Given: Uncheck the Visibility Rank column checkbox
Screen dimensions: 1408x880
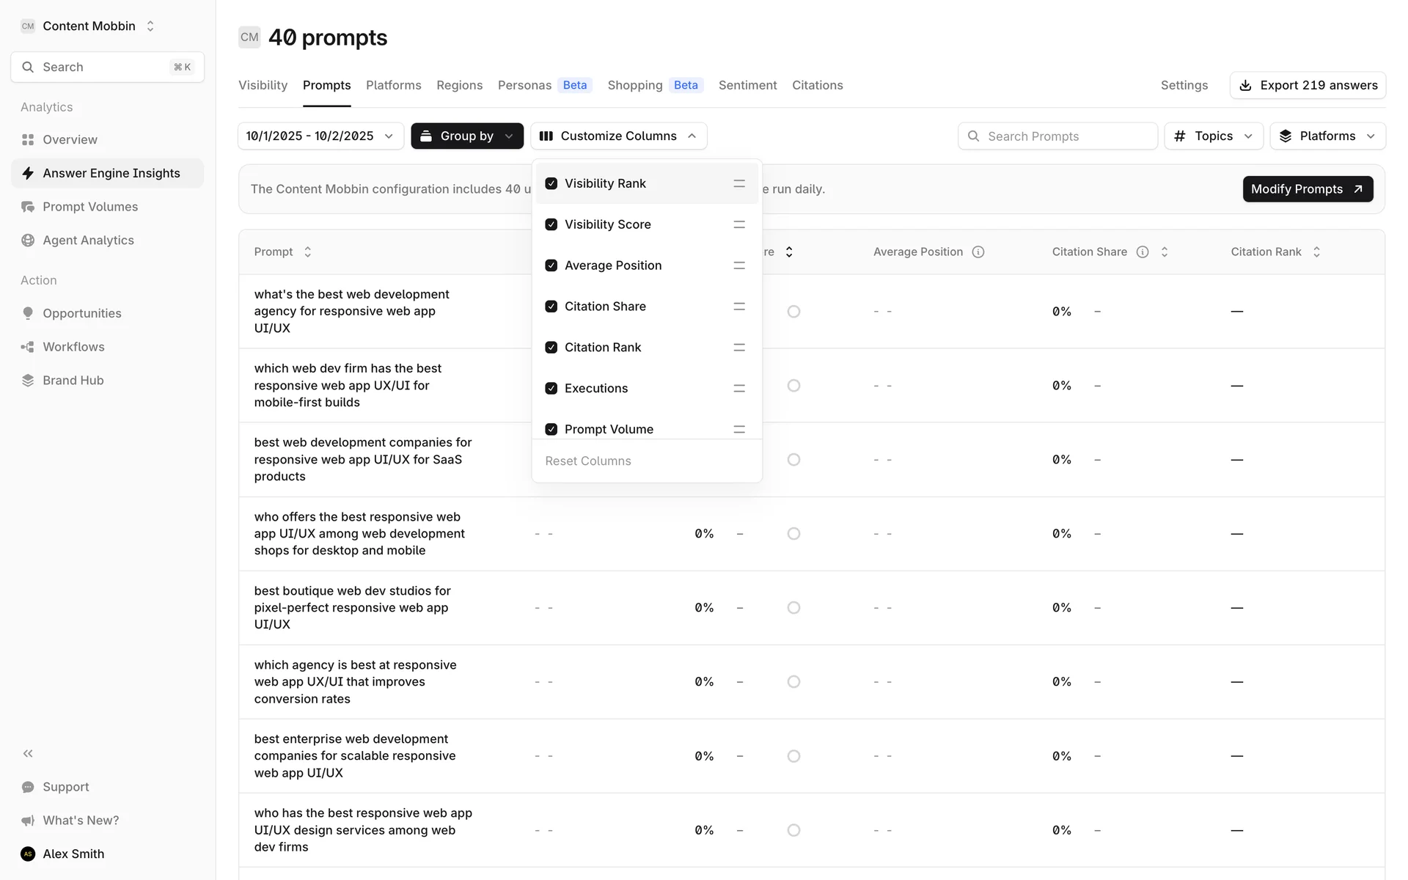Looking at the screenshot, I should (551, 183).
